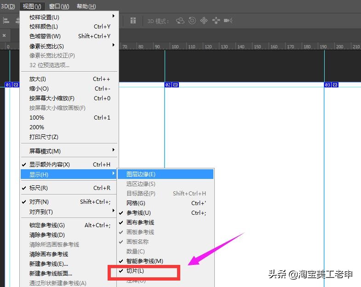This screenshot has height=287, width=361.
Task: Set zoom to 200%
Action: click(69, 127)
